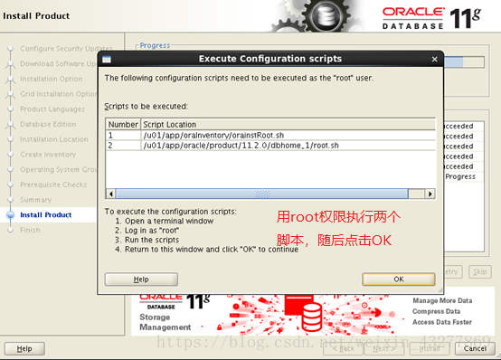Select Finish step in sidebar
Screen dimensions: 501x360
[30, 230]
